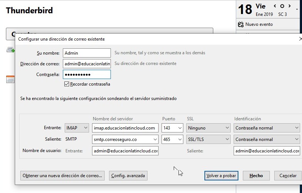The width and height of the screenshot is (302, 193).
Task: Click the Hecho button
Action: tap(256, 176)
